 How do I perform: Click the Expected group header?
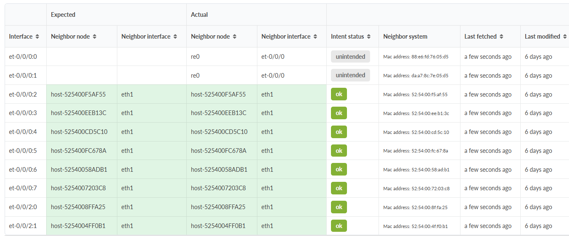tap(63, 15)
